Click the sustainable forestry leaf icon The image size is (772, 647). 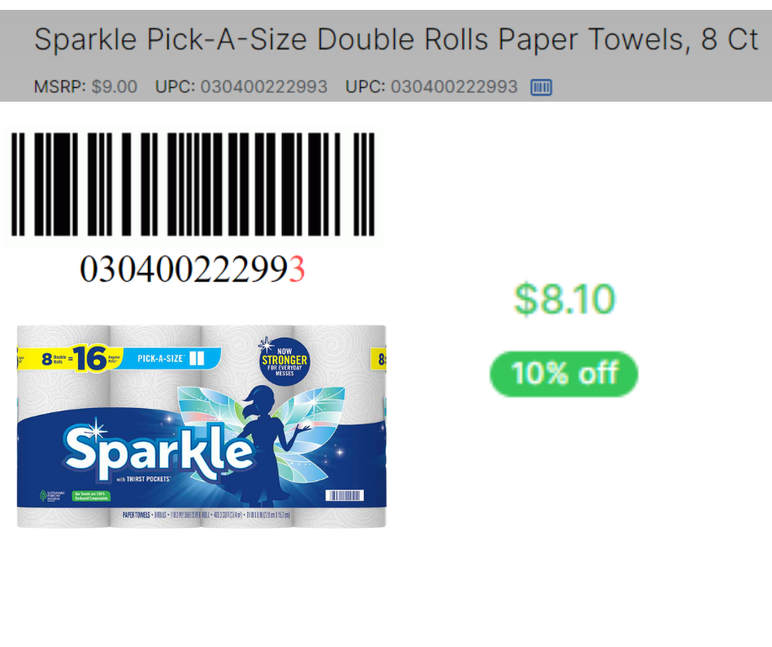[x=44, y=496]
